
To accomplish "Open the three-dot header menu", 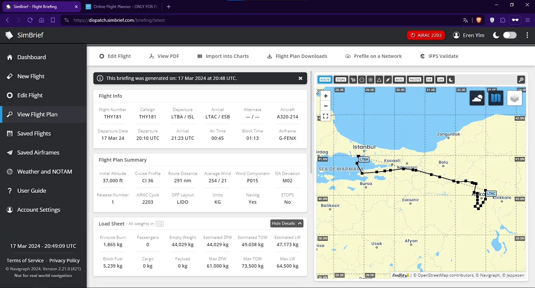I will [x=527, y=35].
